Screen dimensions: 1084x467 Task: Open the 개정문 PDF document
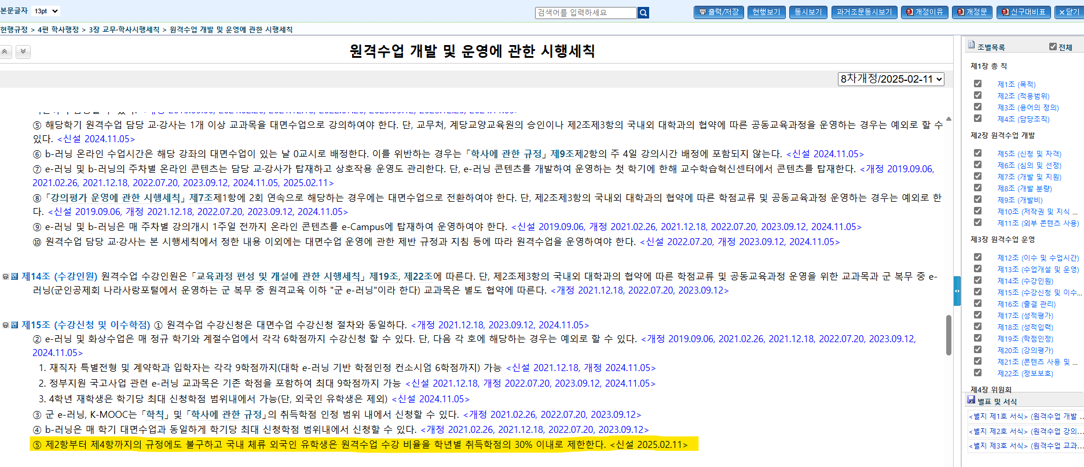(x=972, y=12)
